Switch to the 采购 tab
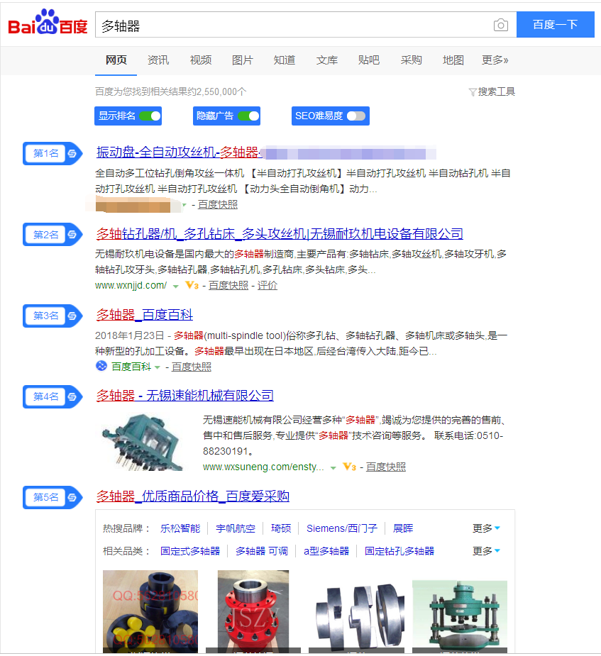The width and height of the screenshot is (601, 656). click(411, 60)
